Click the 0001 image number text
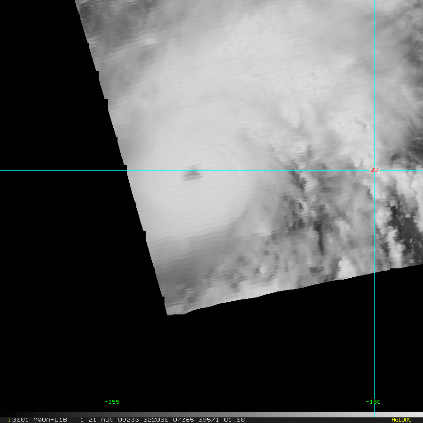 coord(21,420)
